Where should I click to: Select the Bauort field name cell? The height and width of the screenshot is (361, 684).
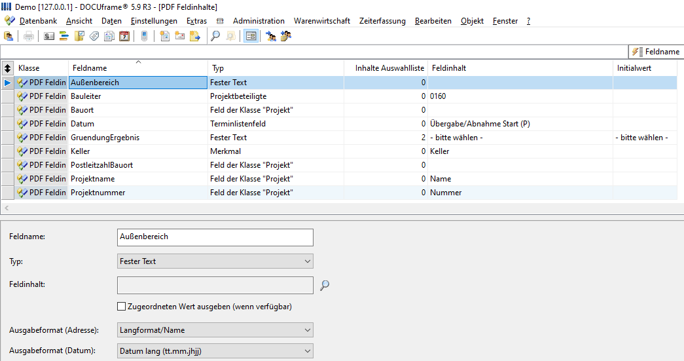click(x=138, y=110)
